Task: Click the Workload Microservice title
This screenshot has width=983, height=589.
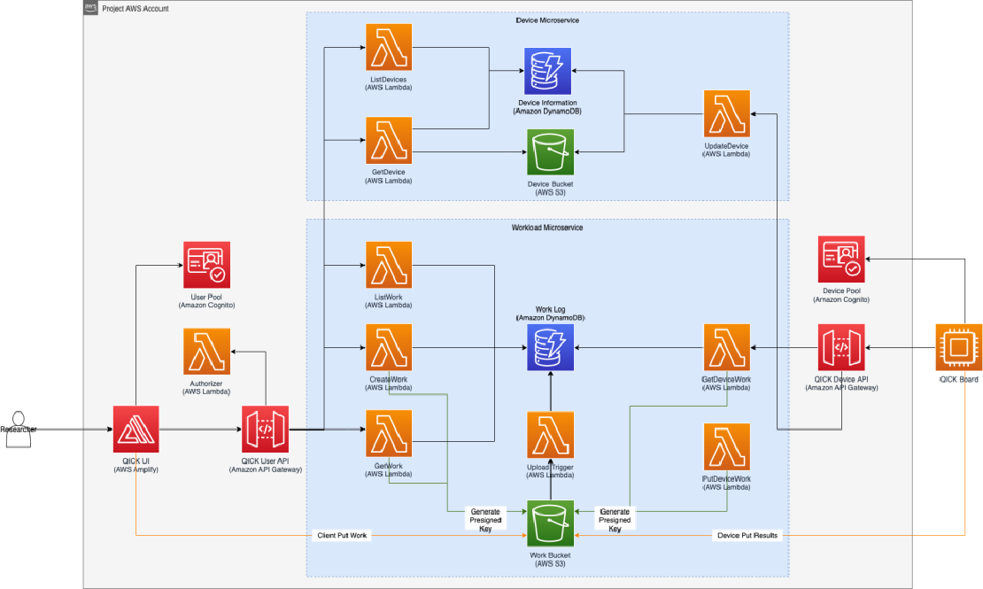Action: 547,228
